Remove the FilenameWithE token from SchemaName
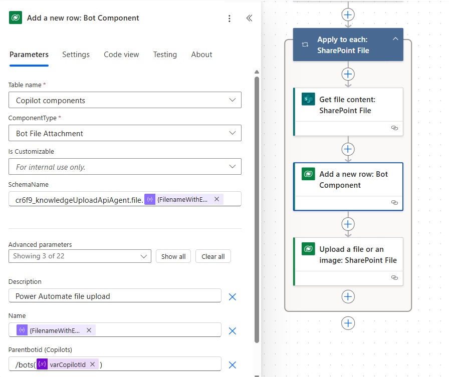The height and width of the screenshot is (377, 449). [x=217, y=199]
